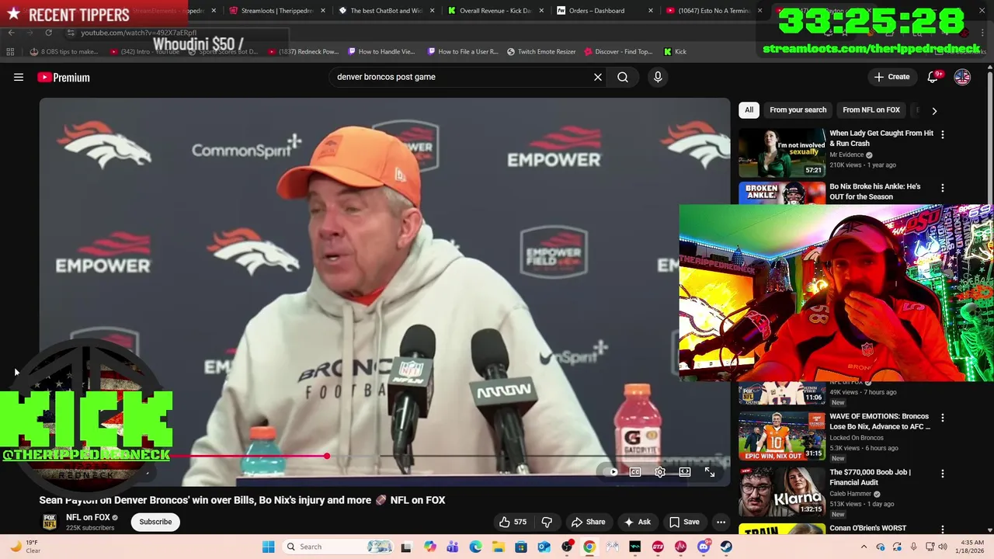Screen dimensions: 994x559
Task: Open options for Bo Nix Broke his Ankle video
Action: coord(943,188)
